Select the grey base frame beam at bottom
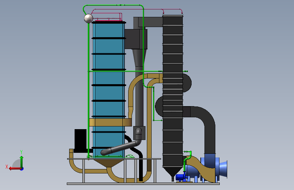Viewport: 294px width, 190px height. click(x=143, y=184)
